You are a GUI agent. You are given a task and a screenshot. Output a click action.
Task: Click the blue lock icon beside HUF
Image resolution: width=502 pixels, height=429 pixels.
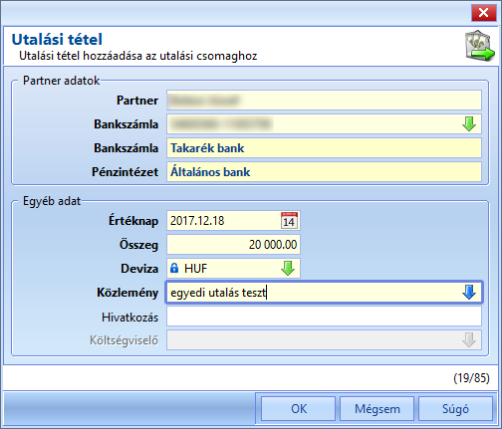pyautogui.click(x=174, y=268)
